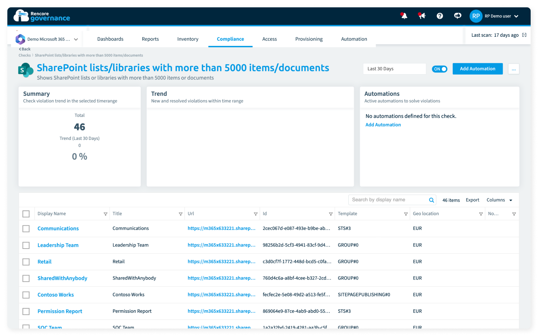Check the SharedWithAnybody row checkbox

26,278
